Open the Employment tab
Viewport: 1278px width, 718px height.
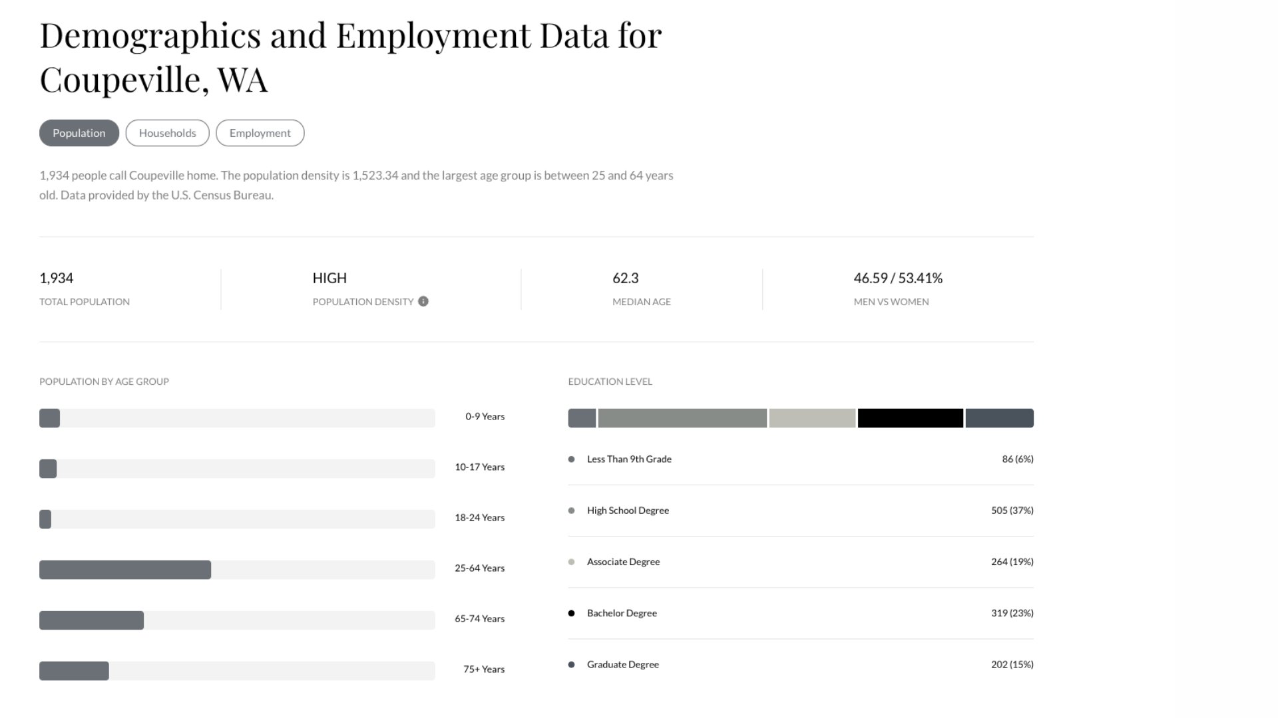(x=260, y=133)
